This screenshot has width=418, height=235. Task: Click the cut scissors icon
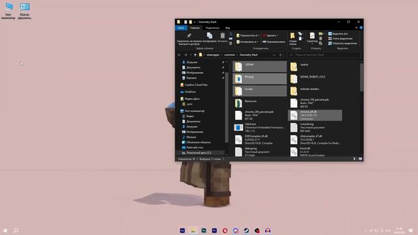(231, 34)
